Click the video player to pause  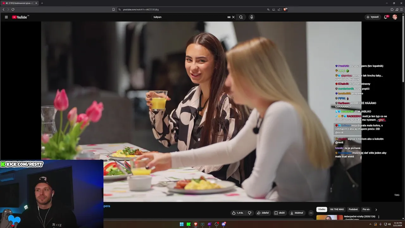click(x=201, y=111)
